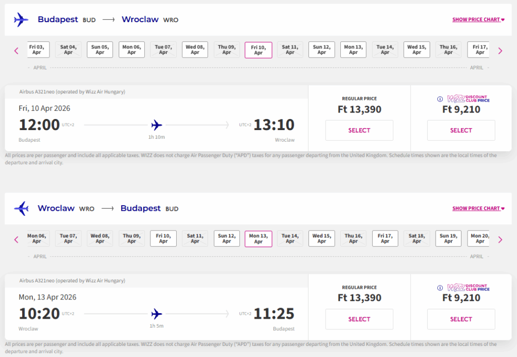This screenshot has width=517, height=357.
Task: Choose Fri 10, Apr return date tab
Action: [163, 239]
